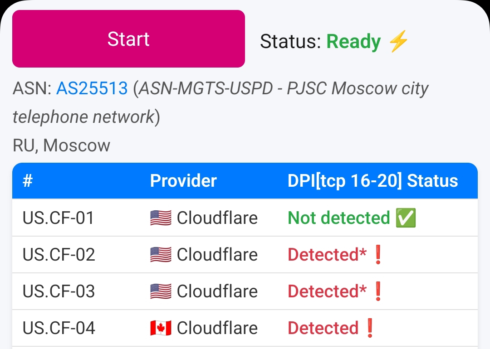The image size is (490, 349).
Task: Click the 'Detected*' status for US.CF-02
Action: pyautogui.click(x=327, y=255)
